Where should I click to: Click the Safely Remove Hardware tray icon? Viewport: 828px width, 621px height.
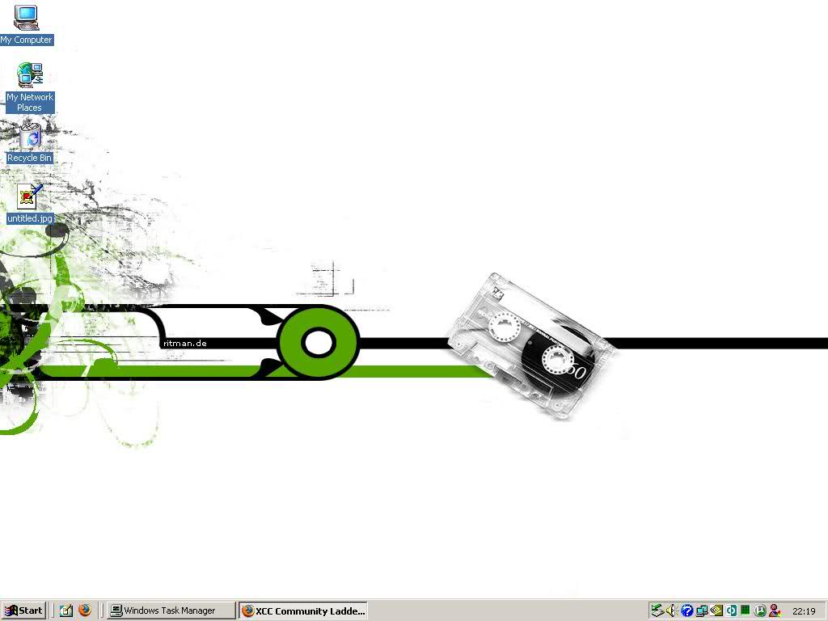point(657,610)
